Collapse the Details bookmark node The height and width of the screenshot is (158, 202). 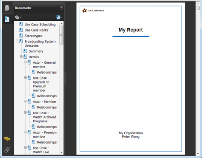[x=21, y=56]
